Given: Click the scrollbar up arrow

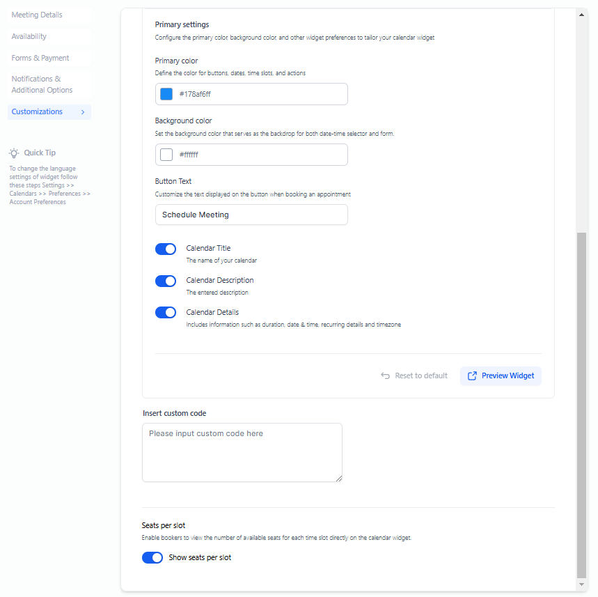Looking at the screenshot, I should (x=582, y=14).
